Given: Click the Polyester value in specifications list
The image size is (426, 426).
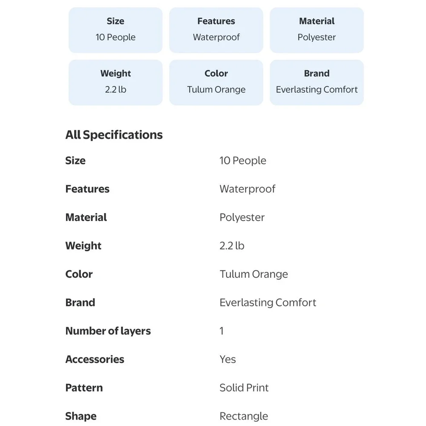Looking at the screenshot, I should click(x=242, y=217).
